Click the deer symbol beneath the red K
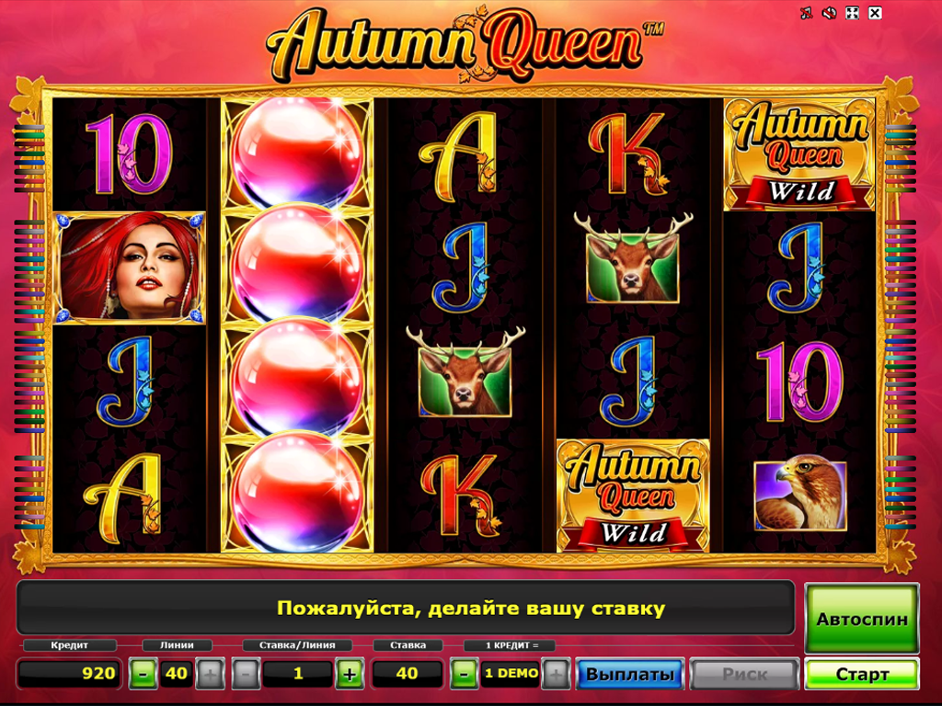The width and height of the screenshot is (942, 706). point(633,258)
